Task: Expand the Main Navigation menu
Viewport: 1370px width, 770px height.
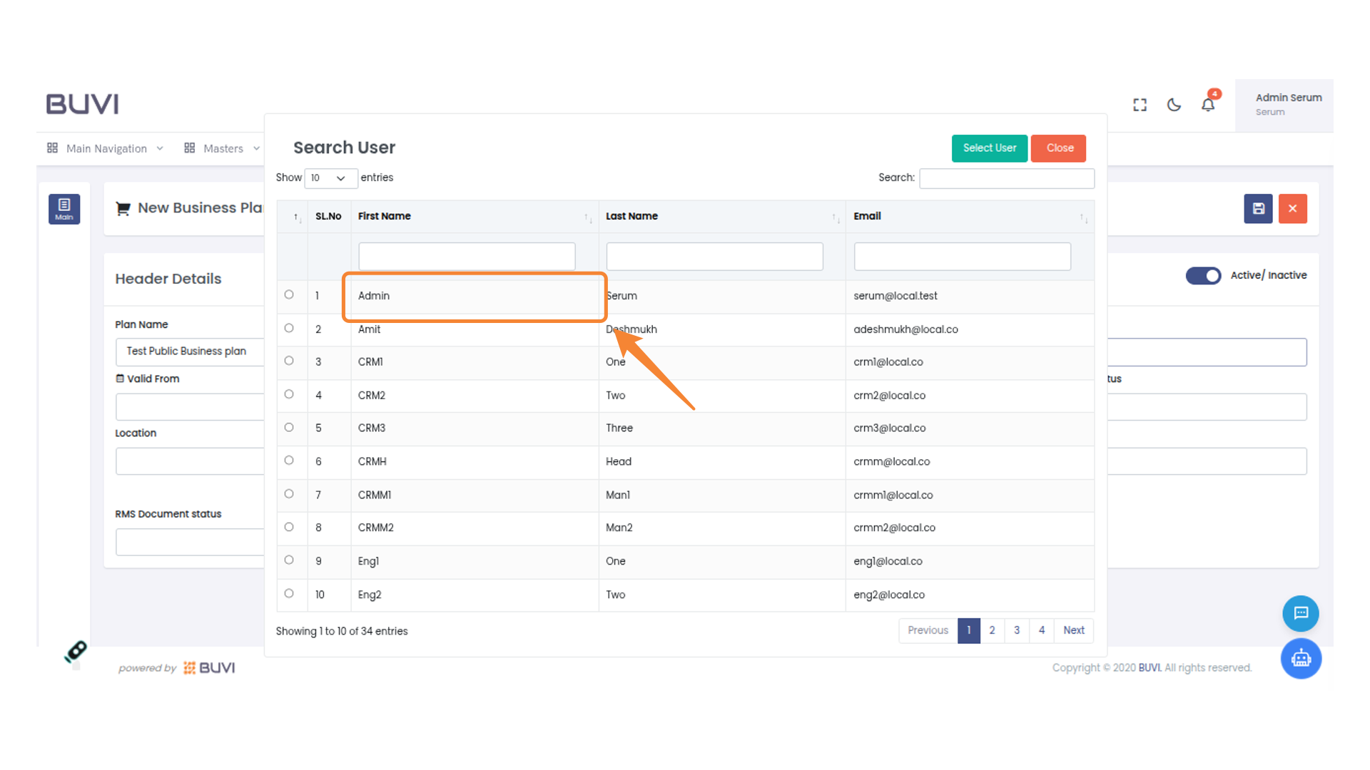Action: 106,148
